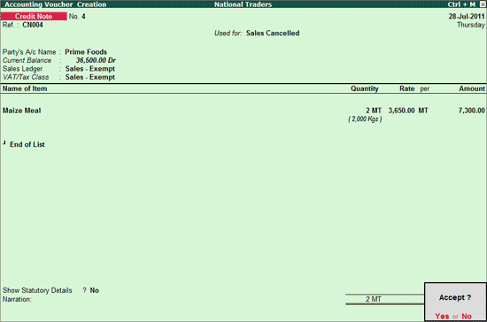Click the per unit MT field
This screenshot has height=322, width=487.
pos(423,111)
